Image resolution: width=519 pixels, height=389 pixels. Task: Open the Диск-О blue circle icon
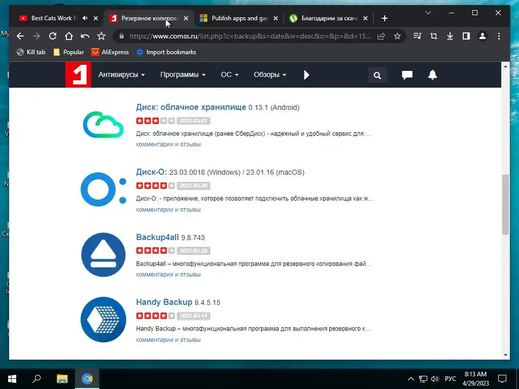103,189
